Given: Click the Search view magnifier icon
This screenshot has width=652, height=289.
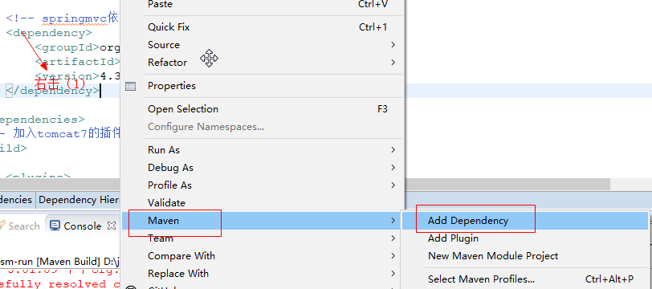Looking at the screenshot, I should pyautogui.click(x=3, y=226).
